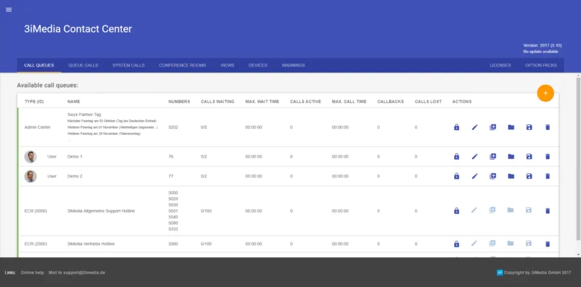The height and width of the screenshot is (287, 581).
Task: Open the Option Packs tab
Action: (541, 66)
